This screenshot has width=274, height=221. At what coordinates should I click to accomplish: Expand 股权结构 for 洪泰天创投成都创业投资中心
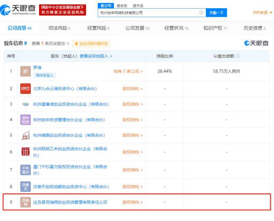tap(133, 187)
